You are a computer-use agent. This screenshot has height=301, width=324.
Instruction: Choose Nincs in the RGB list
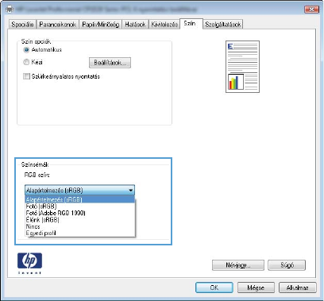[79, 226]
